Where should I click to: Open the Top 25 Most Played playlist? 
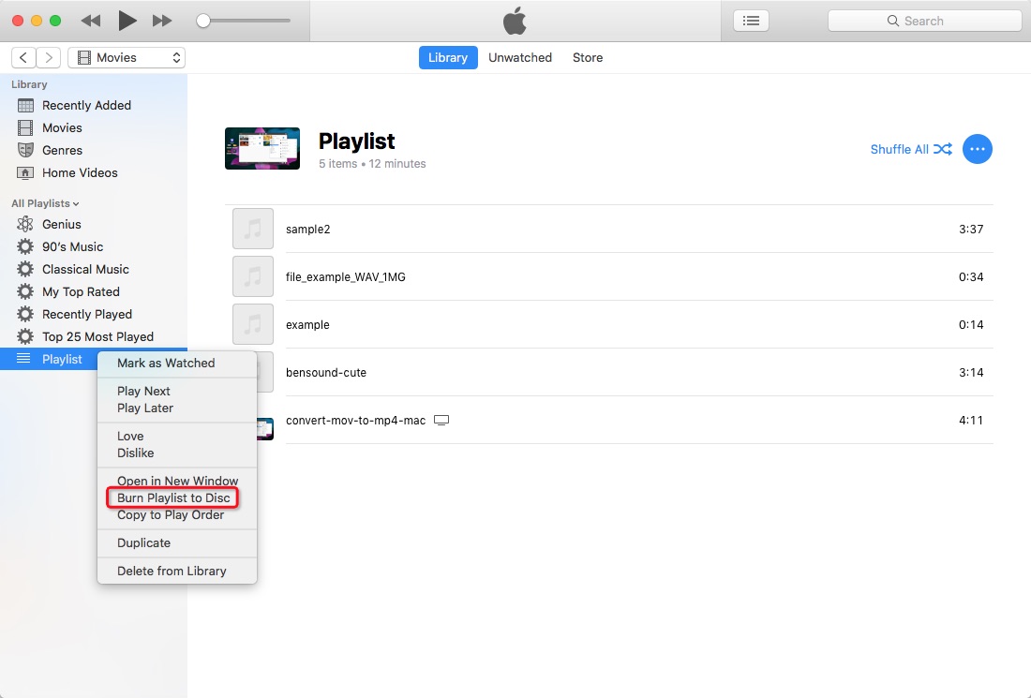pos(97,336)
